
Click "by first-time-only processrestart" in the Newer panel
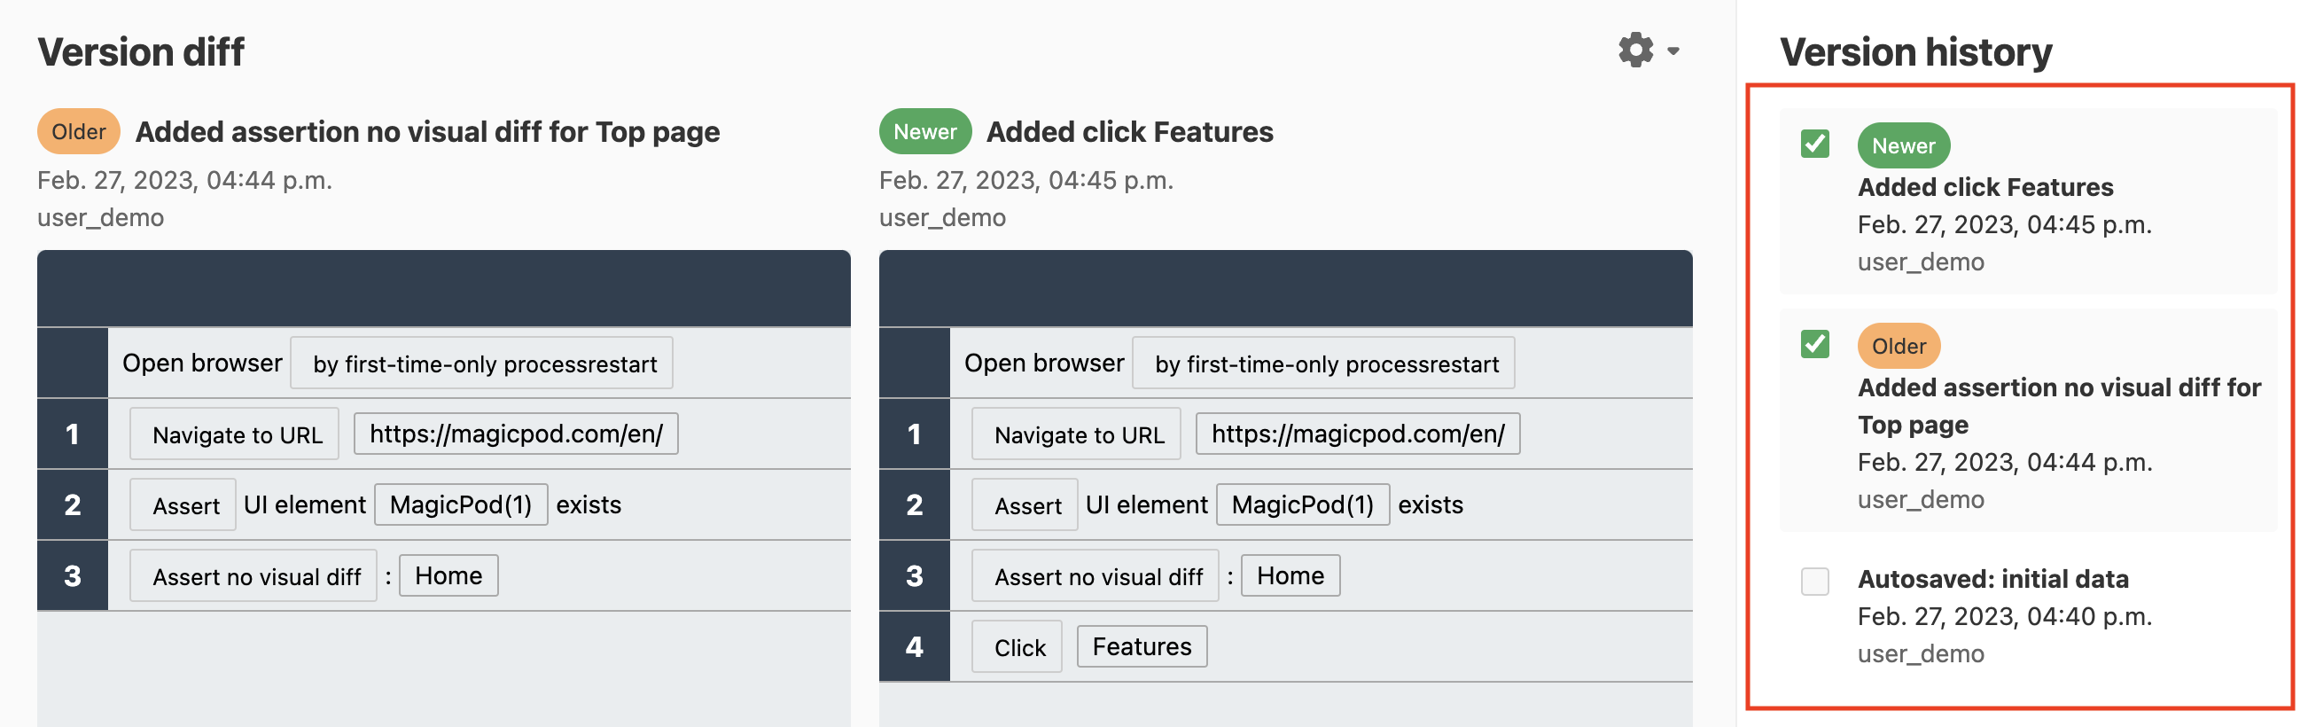coord(1323,363)
